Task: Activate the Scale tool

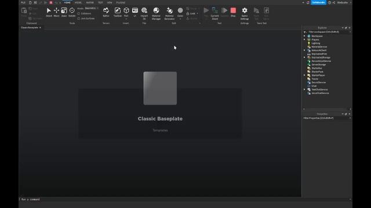Action: [64, 12]
